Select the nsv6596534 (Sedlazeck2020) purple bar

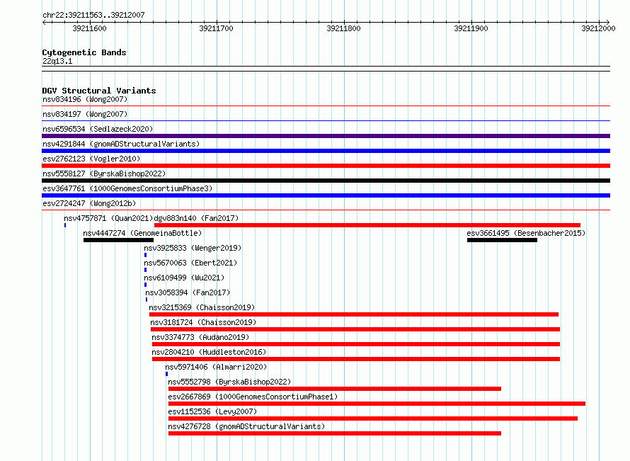[326, 136]
